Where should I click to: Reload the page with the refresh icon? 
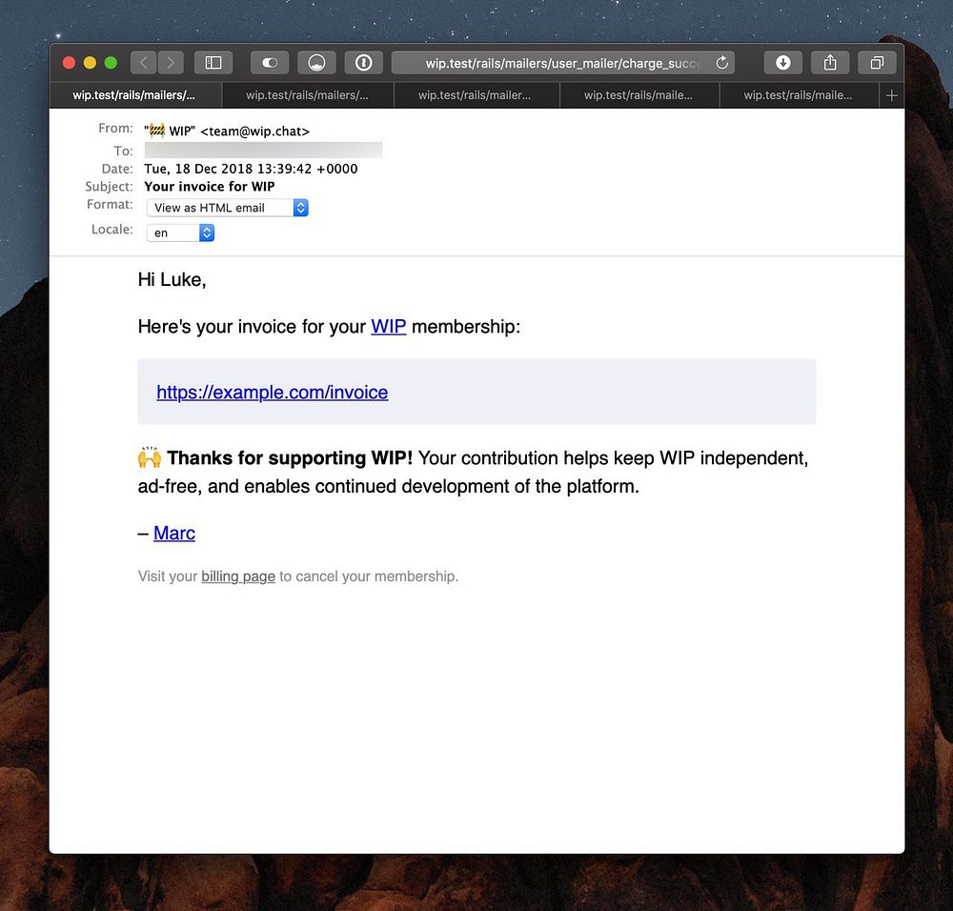click(722, 63)
